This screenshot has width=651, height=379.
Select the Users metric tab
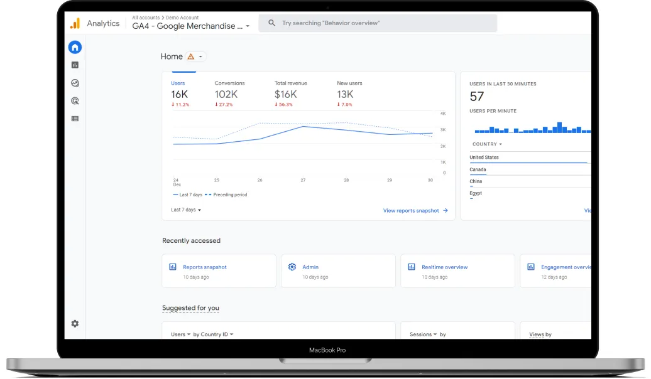[180, 93]
